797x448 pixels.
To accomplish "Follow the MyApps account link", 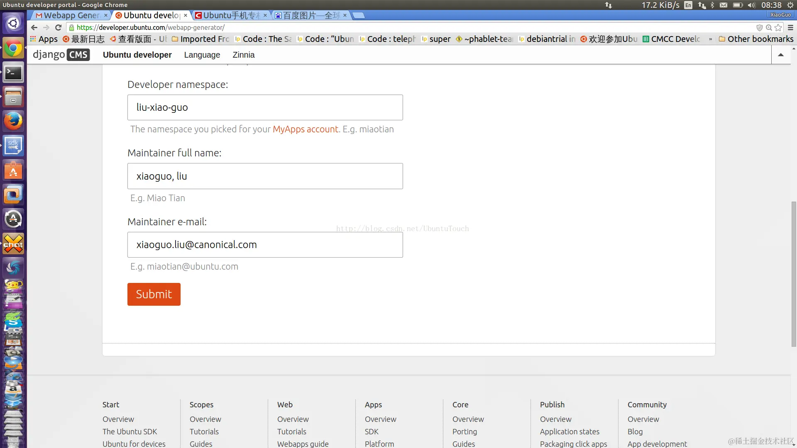I will (305, 129).
